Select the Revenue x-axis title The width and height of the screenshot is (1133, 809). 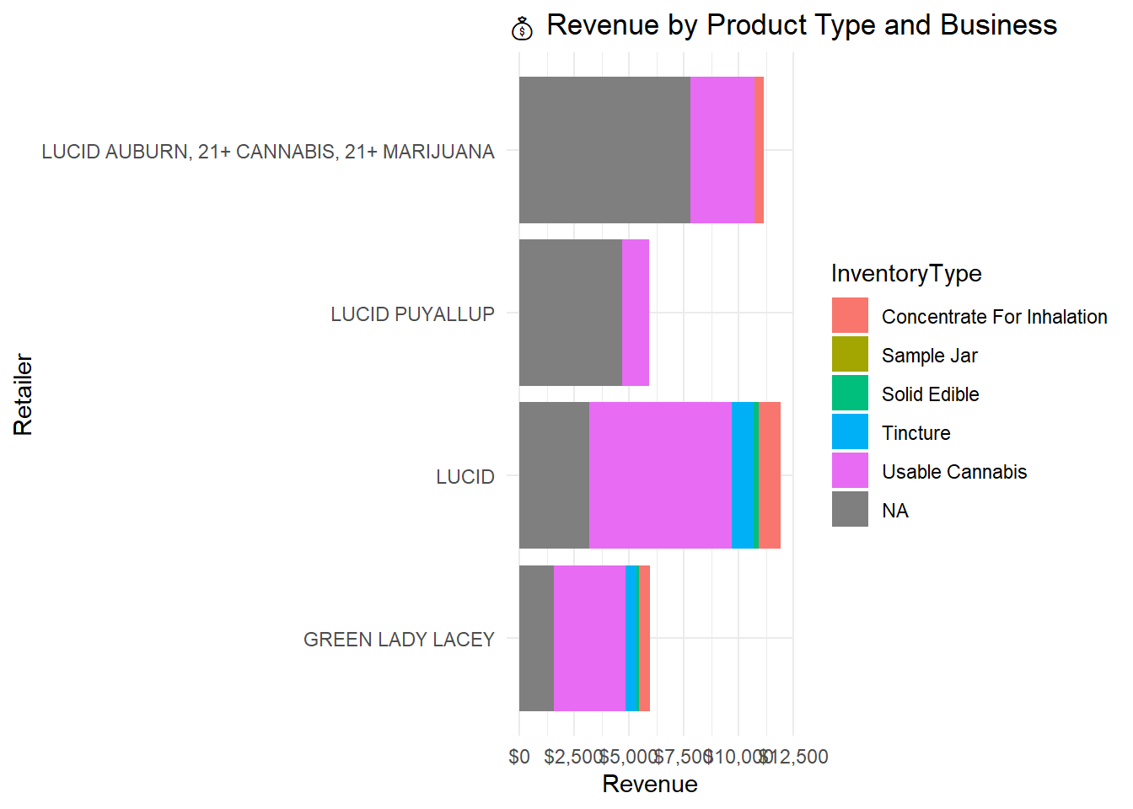point(650,785)
